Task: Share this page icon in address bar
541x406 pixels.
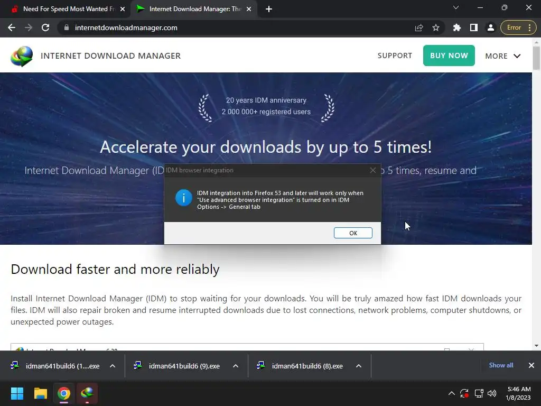Action: pyautogui.click(x=419, y=27)
